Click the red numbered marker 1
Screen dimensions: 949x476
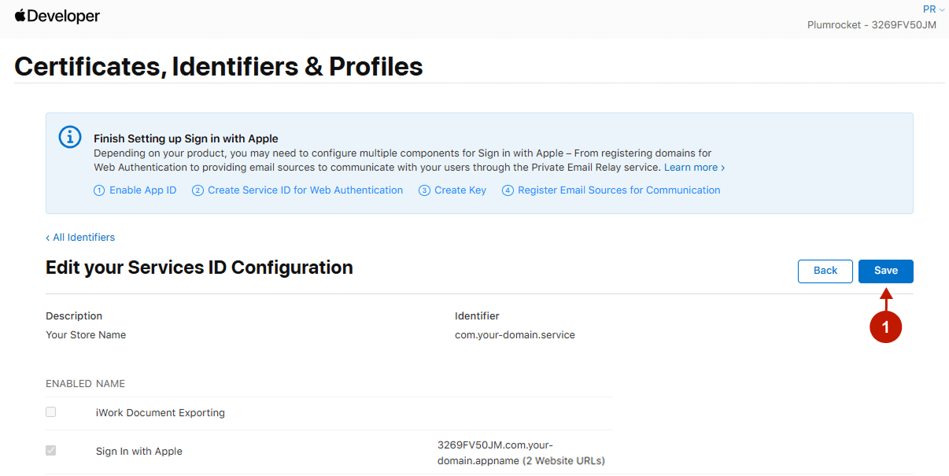coord(885,327)
